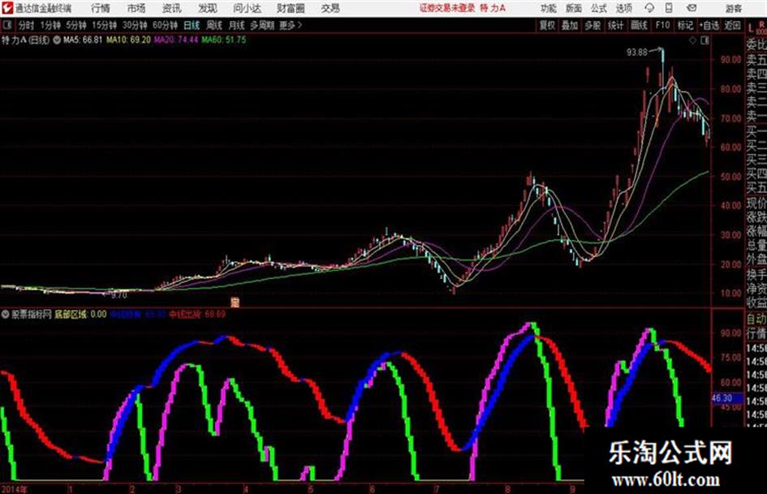Click the 2014年 date label on axis
The width and height of the screenshot is (767, 494).
tap(15, 489)
